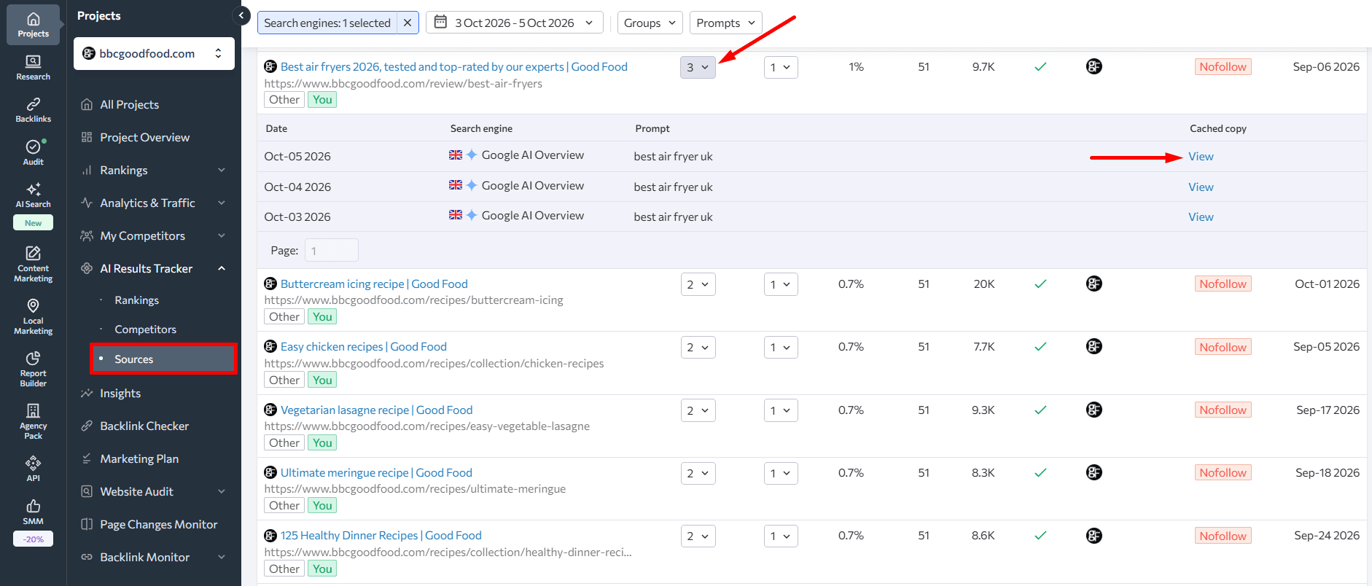The image size is (1372, 586).
Task: Expand Analytics & Traffic menu
Action: [154, 203]
